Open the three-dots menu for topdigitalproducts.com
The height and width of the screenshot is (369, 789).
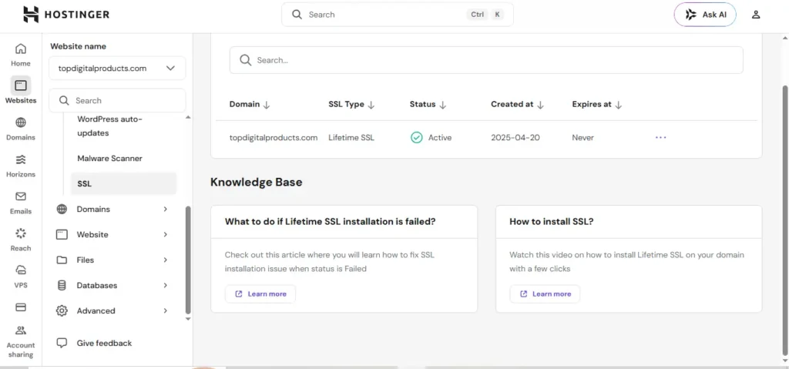point(660,137)
